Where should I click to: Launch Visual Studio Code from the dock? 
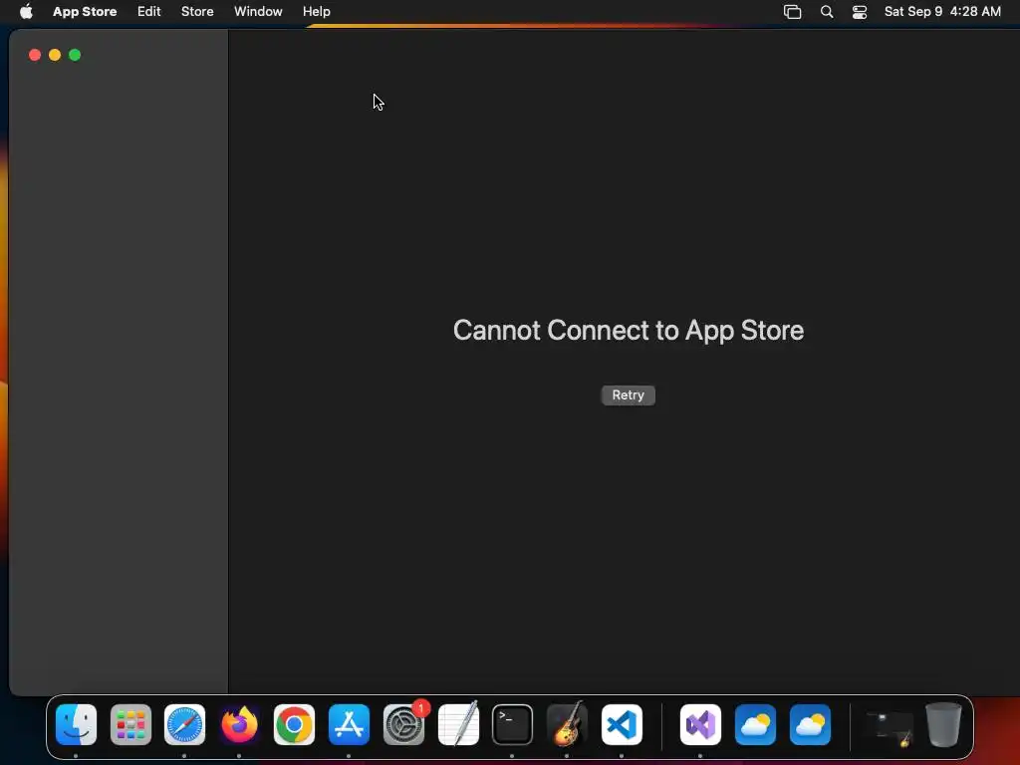coord(622,725)
